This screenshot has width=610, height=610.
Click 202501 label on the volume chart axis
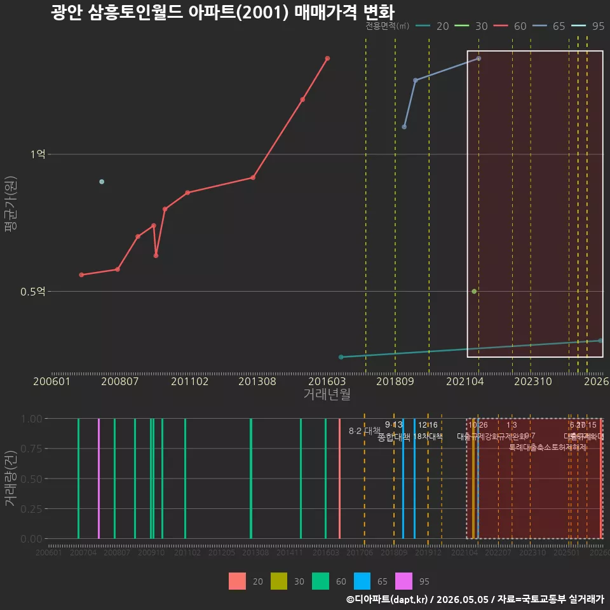566,552
